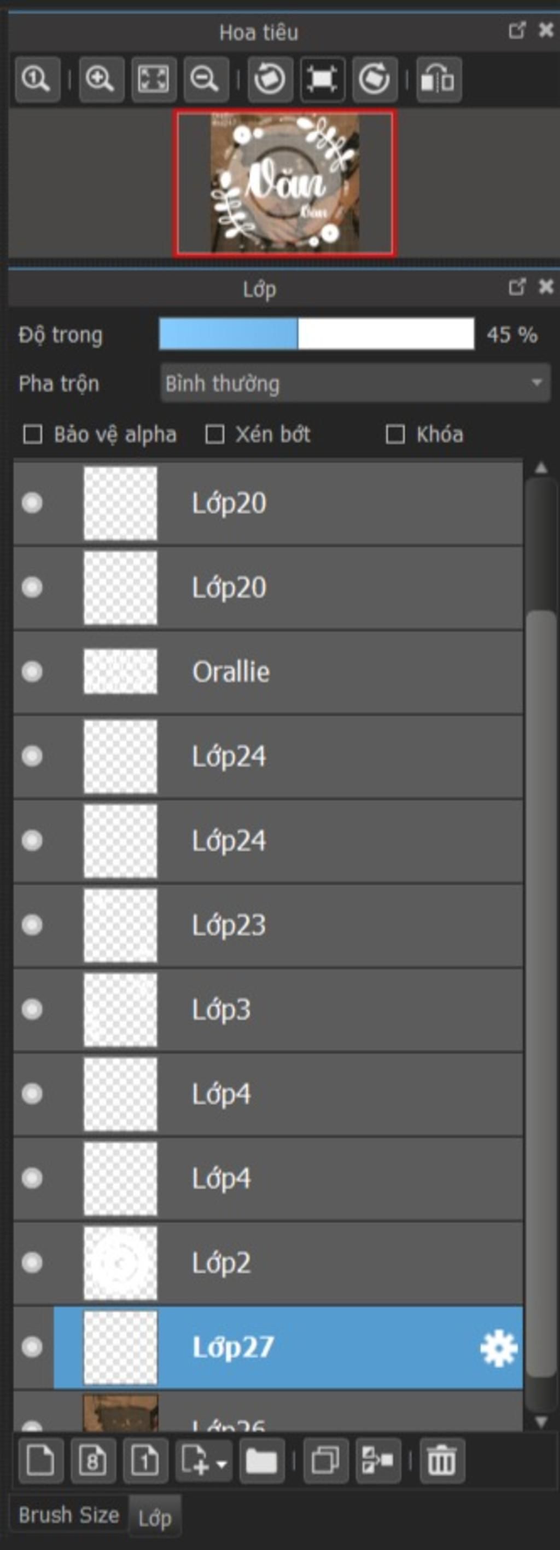Click the zoom out magnifier icon

206,79
